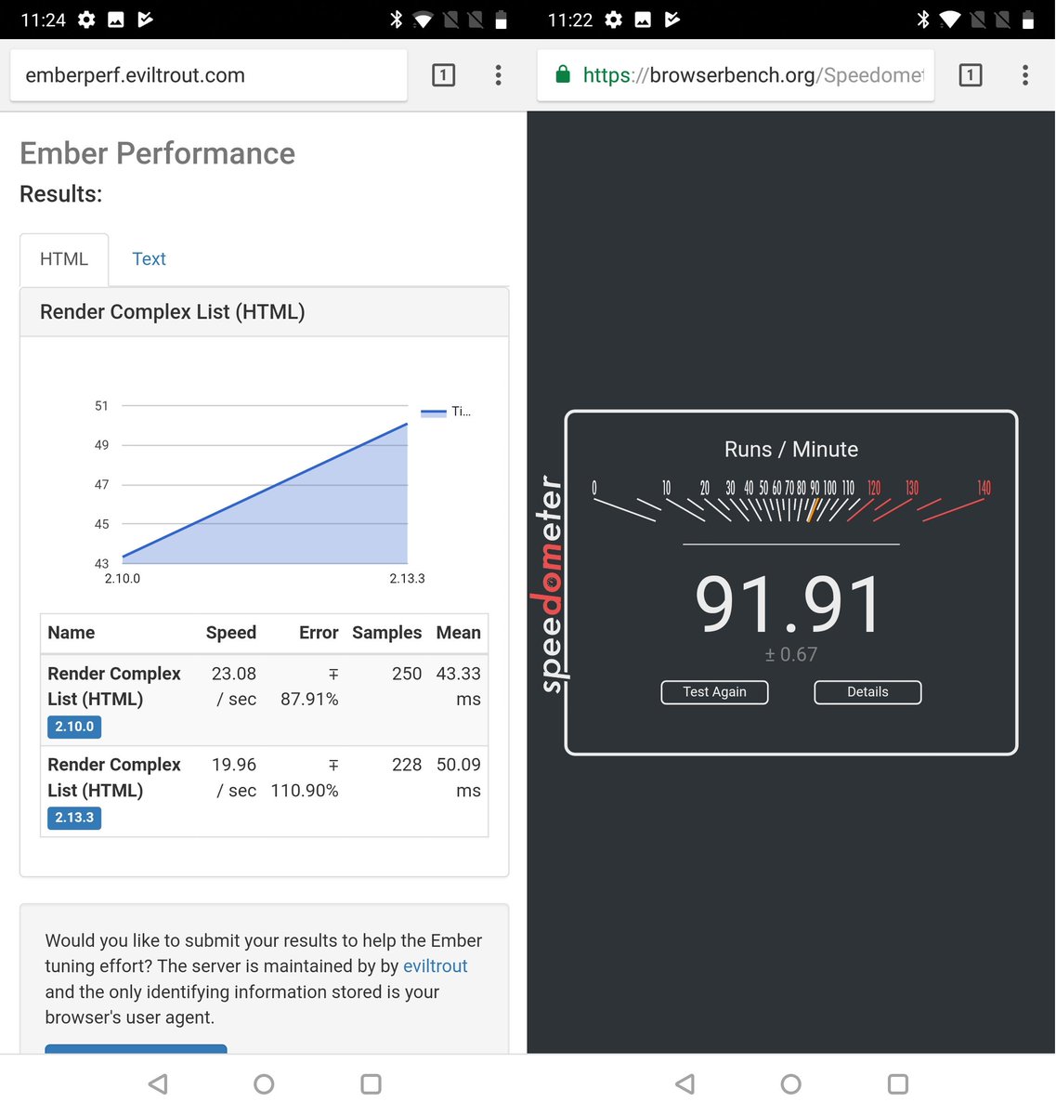Tap Bluetooth icon in left status bar
This screenshot has width=1056, height=1115.
tap(397, 20)
